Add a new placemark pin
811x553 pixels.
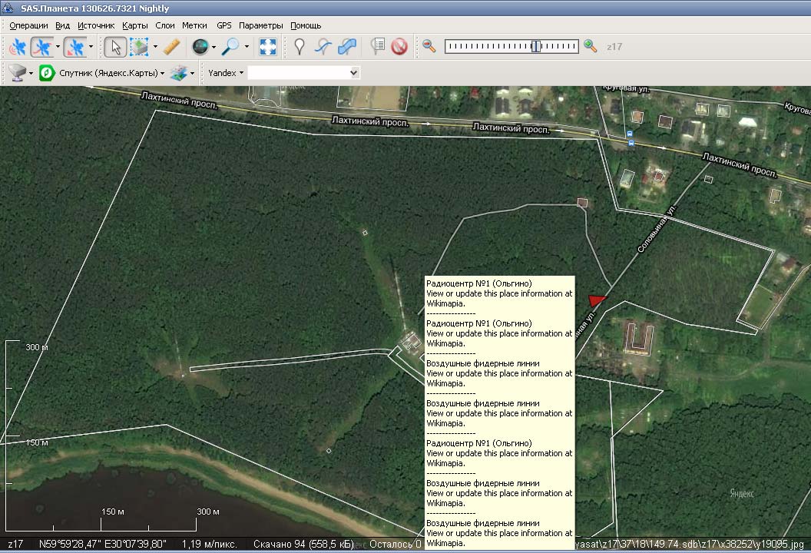tap(300, 47)
